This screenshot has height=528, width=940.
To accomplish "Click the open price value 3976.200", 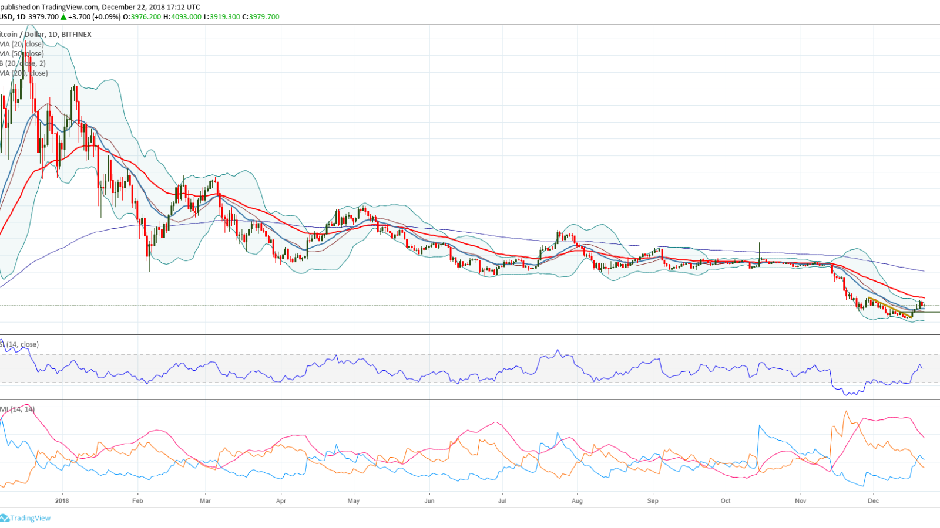I will (146, 17).
